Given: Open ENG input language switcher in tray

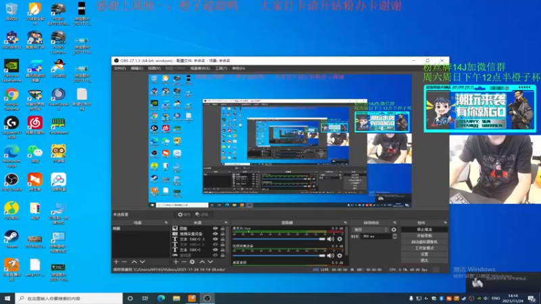Looking at the screenshot, I should [496, 299].
